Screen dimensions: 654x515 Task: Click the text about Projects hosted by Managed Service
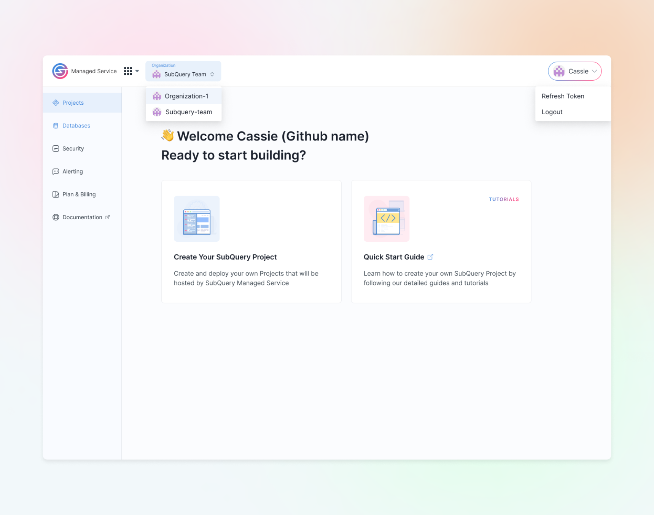click(246, 278)
